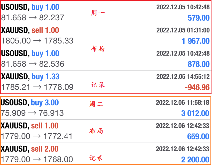This screenshot has width=212, height=166.
Task: Click the 3 012.00 profit value
Action: 195,113
